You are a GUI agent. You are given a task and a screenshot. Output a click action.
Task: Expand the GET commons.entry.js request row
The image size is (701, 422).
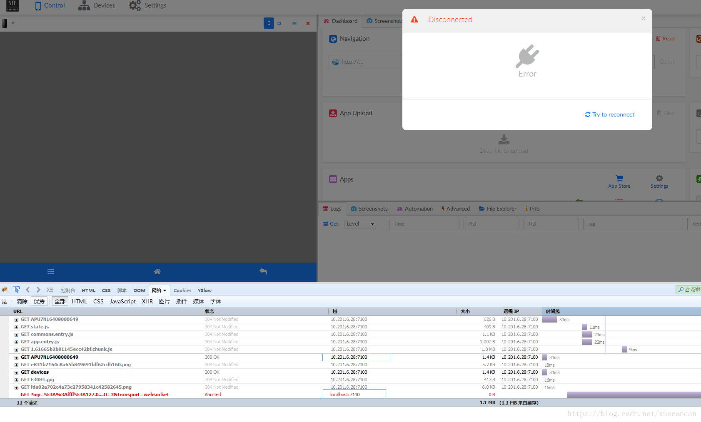pos(16,335)
